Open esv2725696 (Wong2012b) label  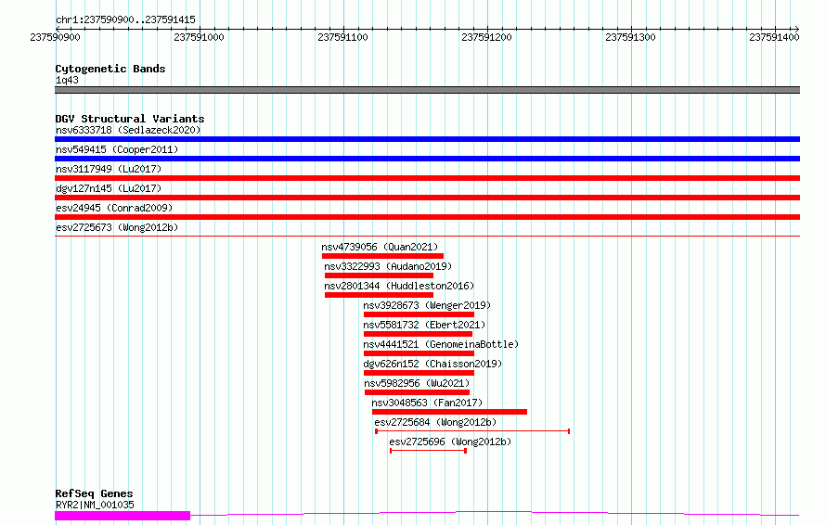450,442
